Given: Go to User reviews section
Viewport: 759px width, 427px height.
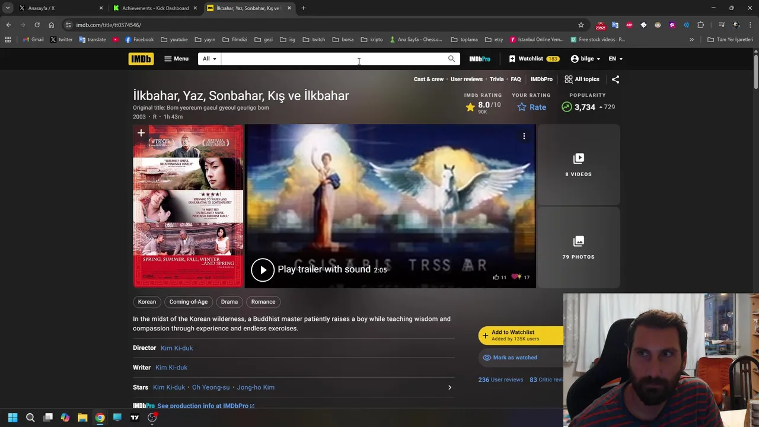Looking at the screenshot, I should (466, 79).
